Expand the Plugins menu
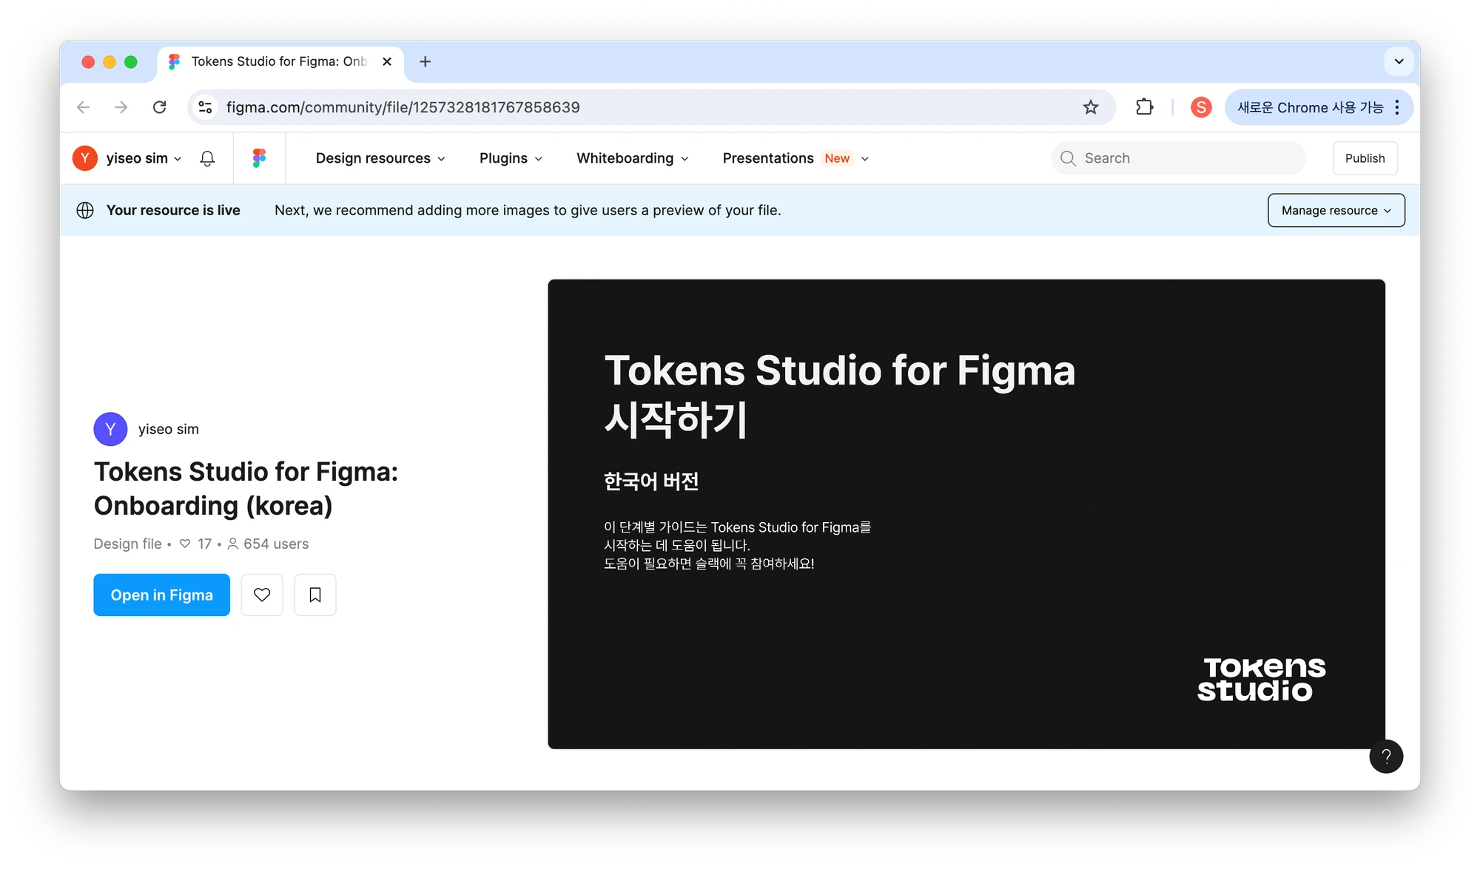Viewport: 1480px width, 869px height. pyautogui.click(x=511, y=158)
